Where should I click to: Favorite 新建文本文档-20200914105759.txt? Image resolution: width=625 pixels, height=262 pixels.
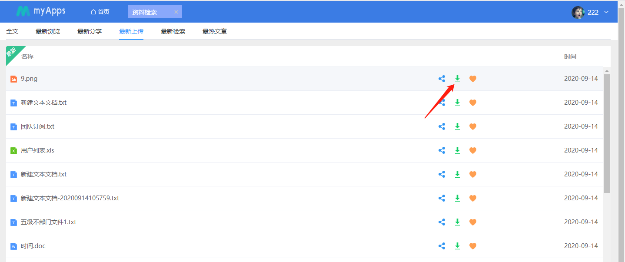(473, 198)
